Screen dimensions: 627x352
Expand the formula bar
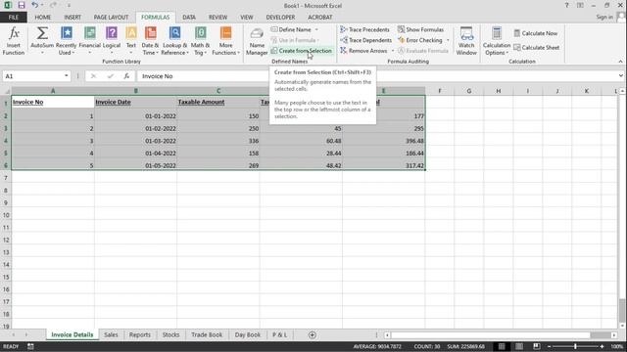(620, 76)
